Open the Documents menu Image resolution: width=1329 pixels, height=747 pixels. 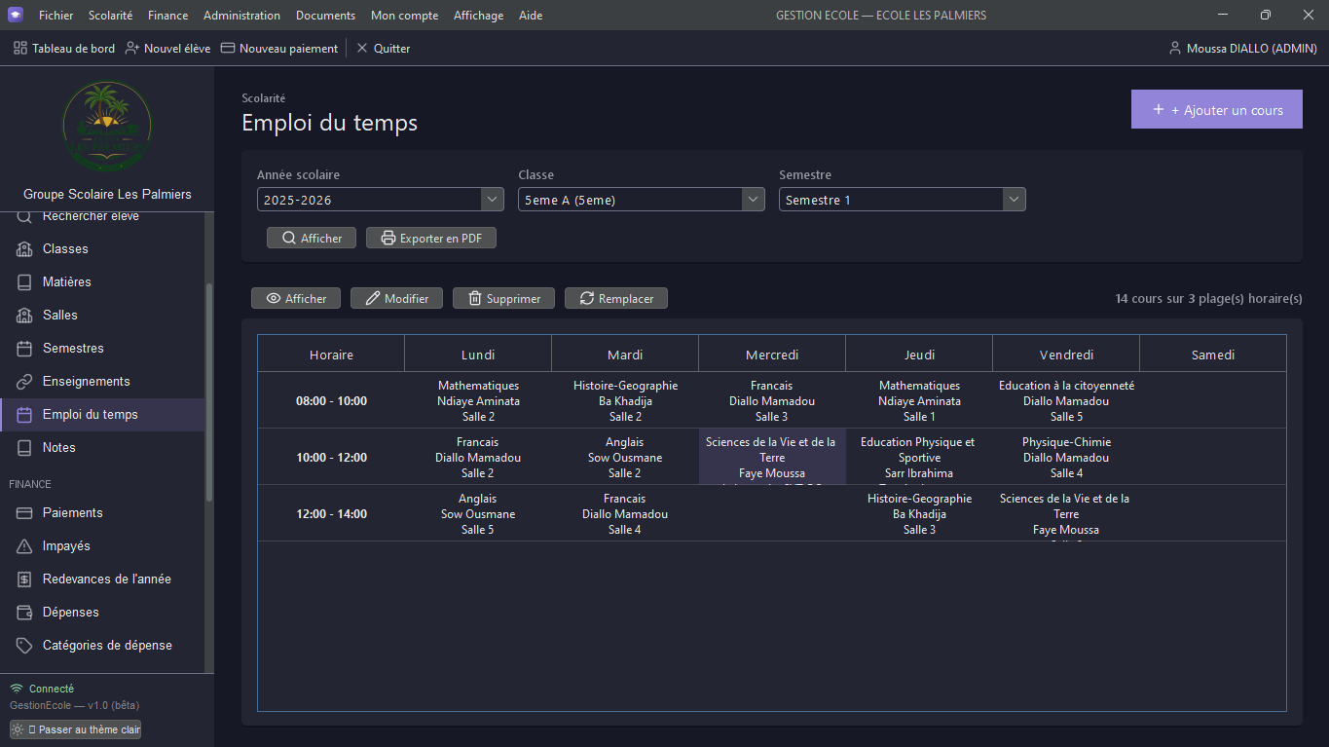point(325,16)
